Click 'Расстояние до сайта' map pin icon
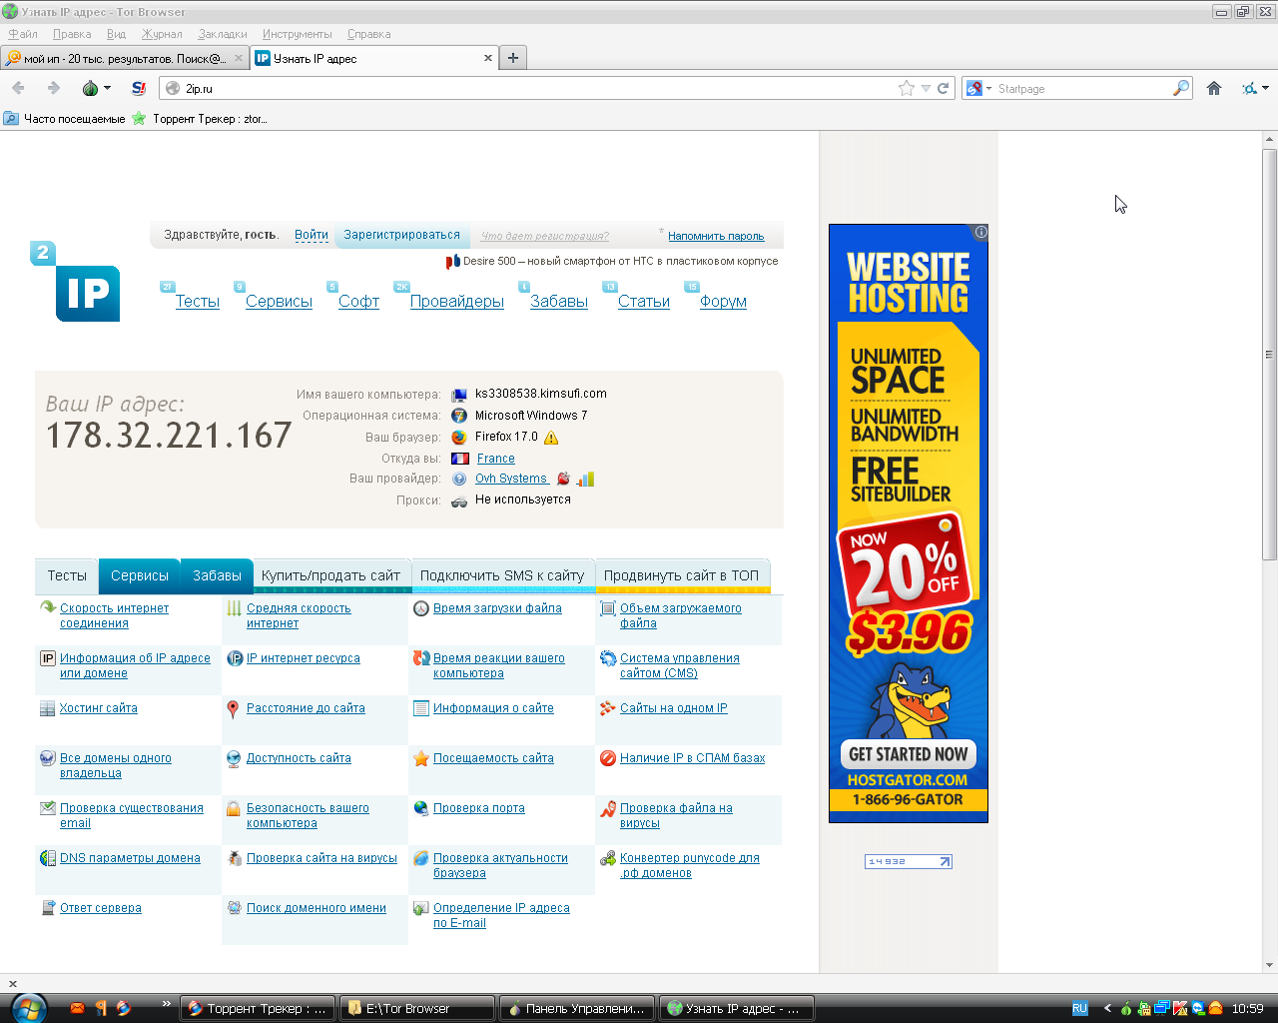Viewport: 1278px width, 1023px height. point(233,708)
